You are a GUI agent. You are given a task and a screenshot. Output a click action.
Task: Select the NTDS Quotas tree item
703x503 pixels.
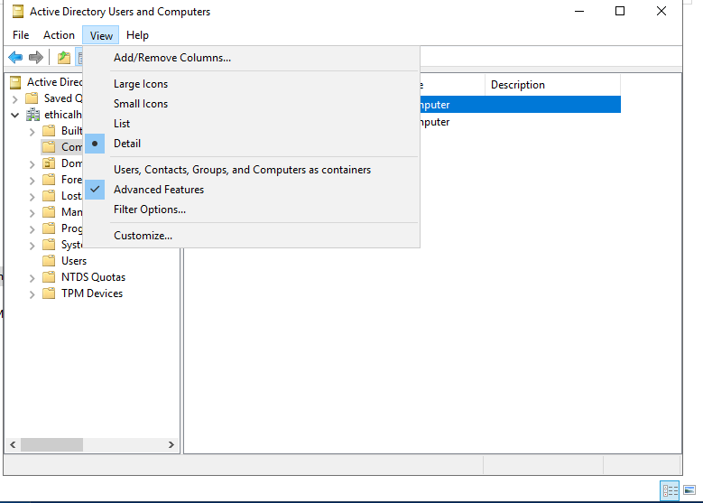coord(93,277)
